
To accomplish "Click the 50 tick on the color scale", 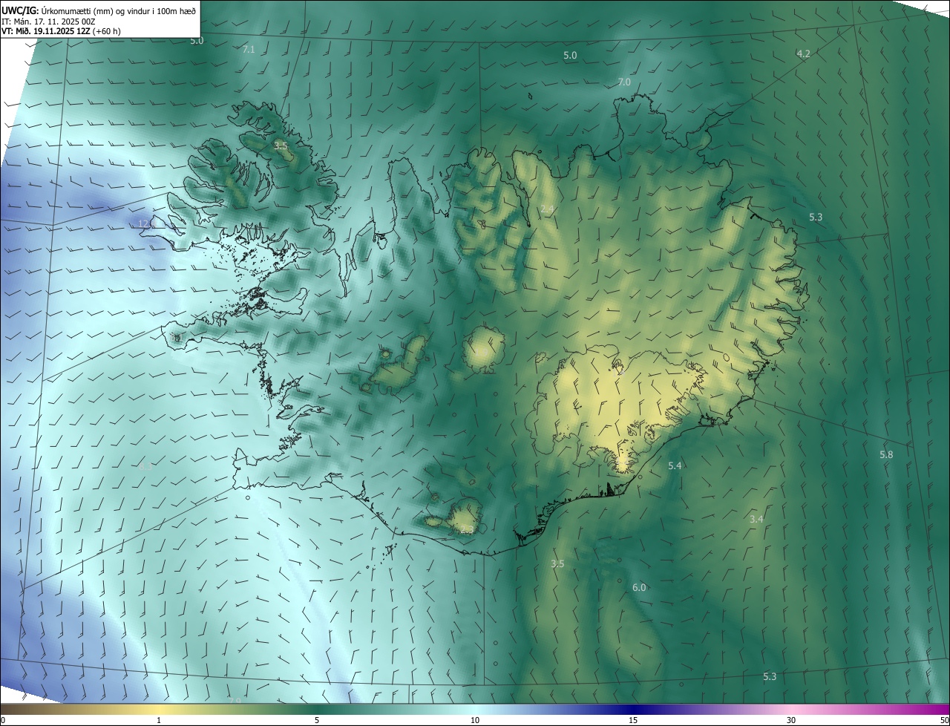I will pos(944,721).
